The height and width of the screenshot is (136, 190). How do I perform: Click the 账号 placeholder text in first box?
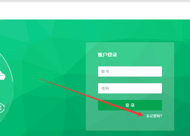(105, 71)
